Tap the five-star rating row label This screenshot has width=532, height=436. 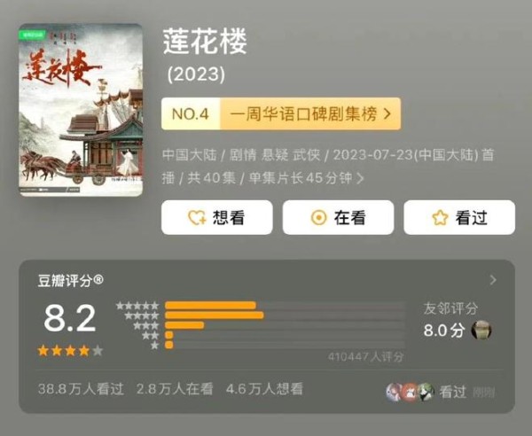pos(137,306)
